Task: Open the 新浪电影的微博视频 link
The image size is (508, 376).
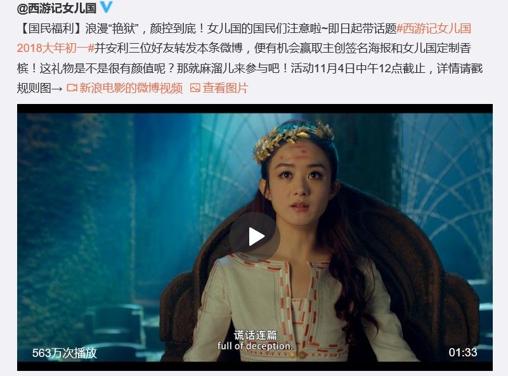Action: tap(131, 88)
